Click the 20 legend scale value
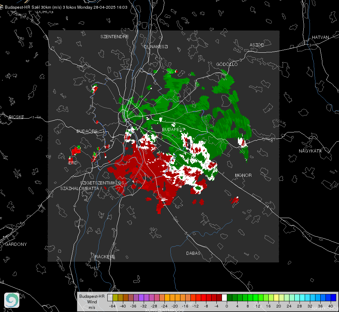This screenshot has height=312, width=339. (279, 306)
